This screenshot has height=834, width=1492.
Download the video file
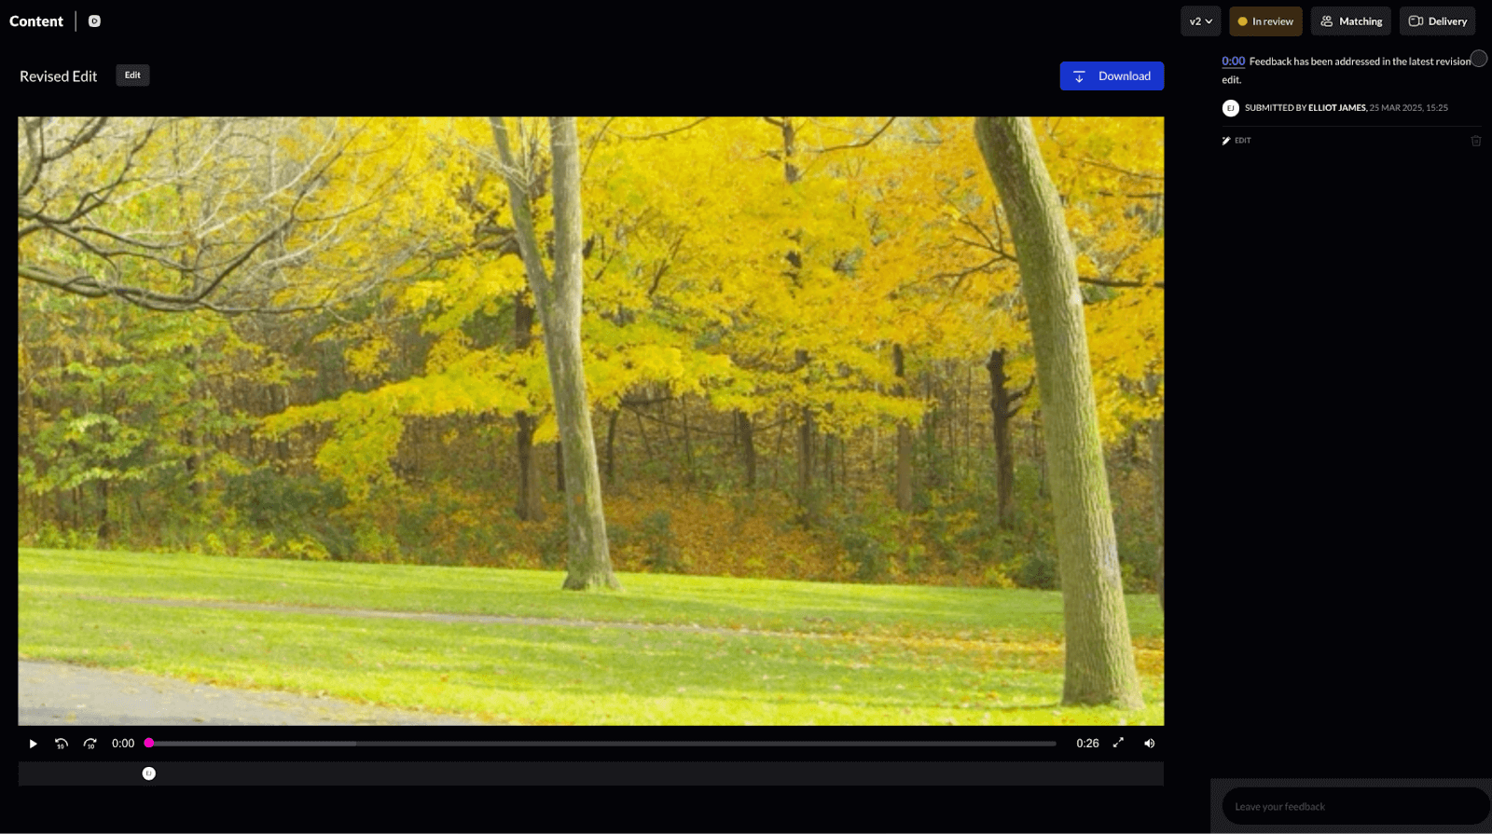click(1112, 76)
